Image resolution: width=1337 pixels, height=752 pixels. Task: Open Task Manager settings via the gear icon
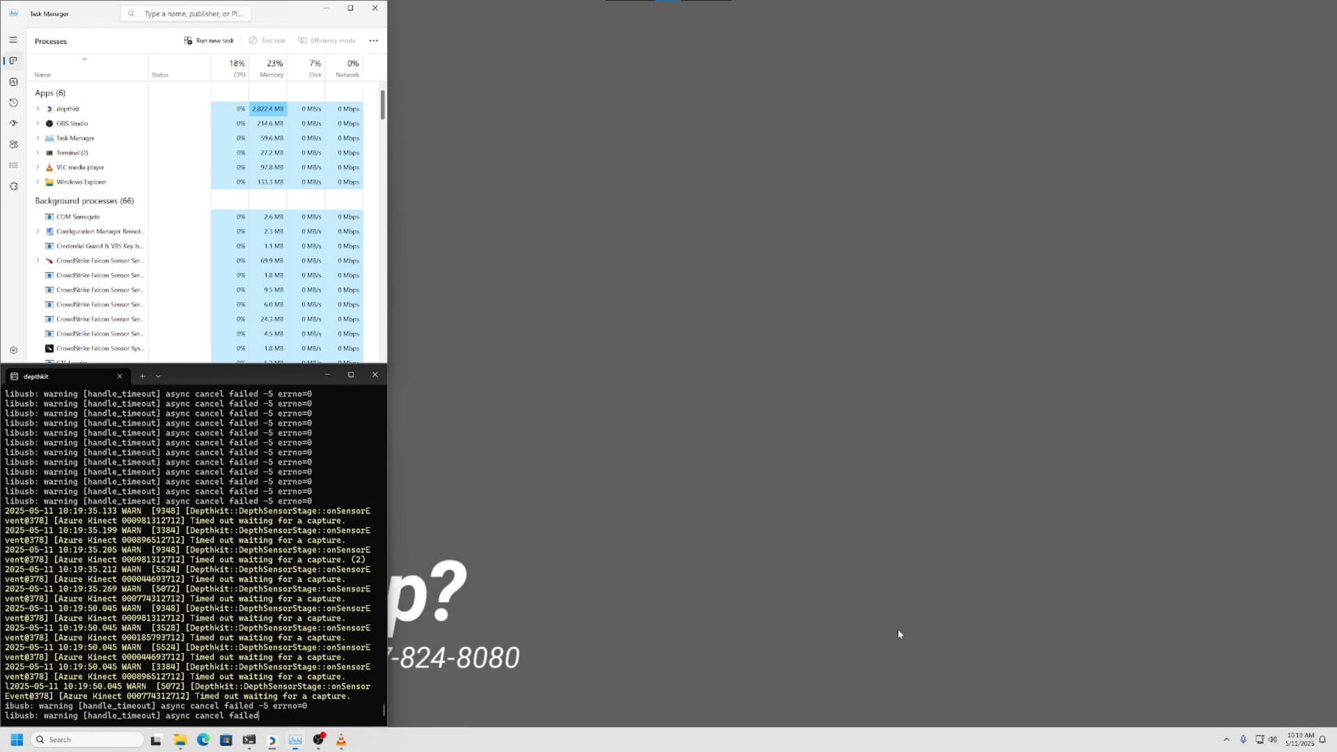13,350
